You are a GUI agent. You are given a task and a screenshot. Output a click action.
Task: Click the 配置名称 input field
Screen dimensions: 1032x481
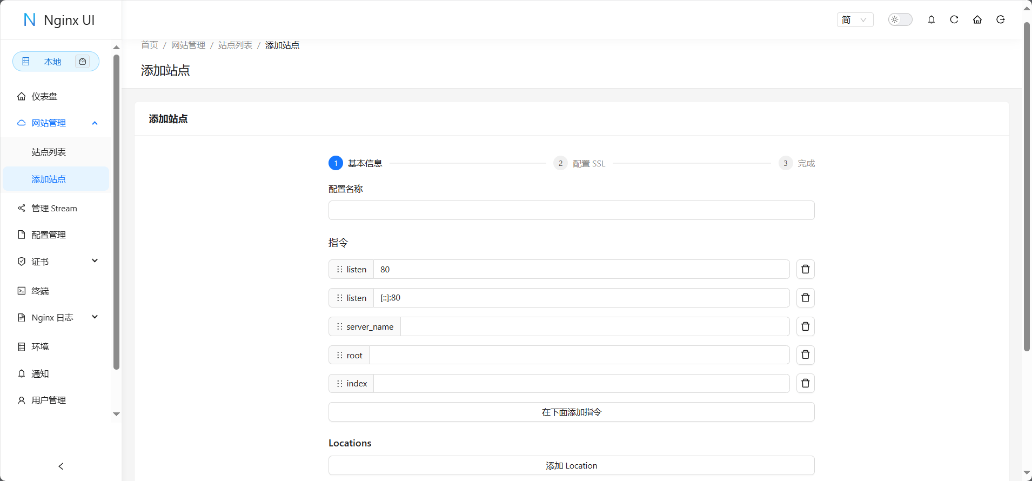[x=571, y=210]
